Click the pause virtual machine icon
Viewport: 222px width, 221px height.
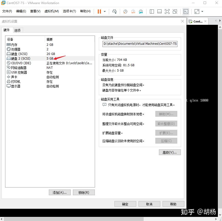(x=99, y=12)
